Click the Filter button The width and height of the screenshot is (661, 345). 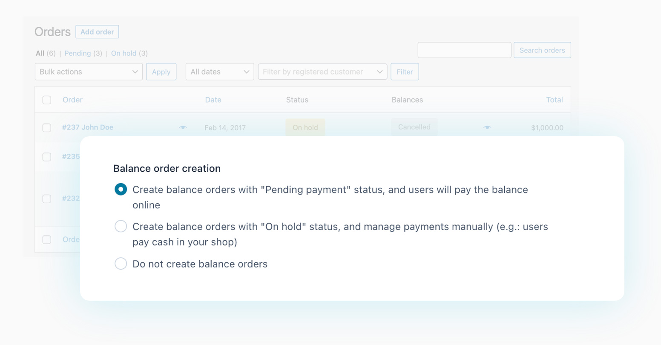point(404,72)
